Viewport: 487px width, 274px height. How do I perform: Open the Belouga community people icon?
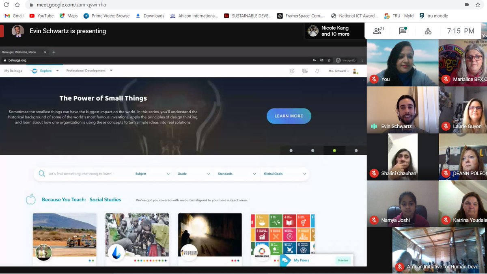pyautogui.click(x=304, y=71)
